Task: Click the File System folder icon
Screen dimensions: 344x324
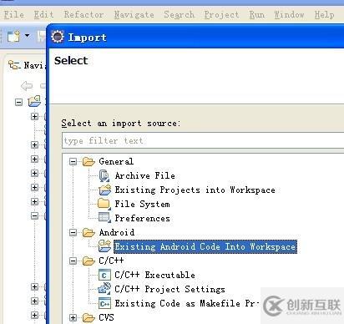Action: [x=104, y=204]
